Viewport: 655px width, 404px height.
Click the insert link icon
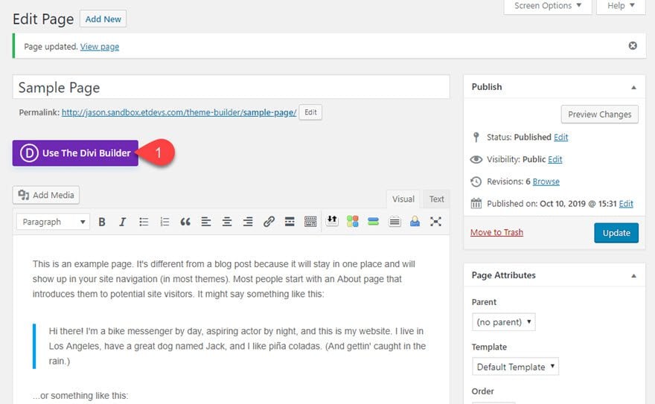(269, 222)
